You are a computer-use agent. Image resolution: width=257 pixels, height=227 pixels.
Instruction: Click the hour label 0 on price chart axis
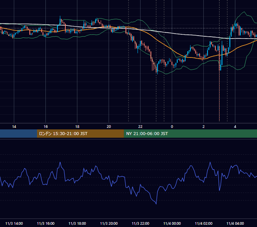(x=172, y=127)
